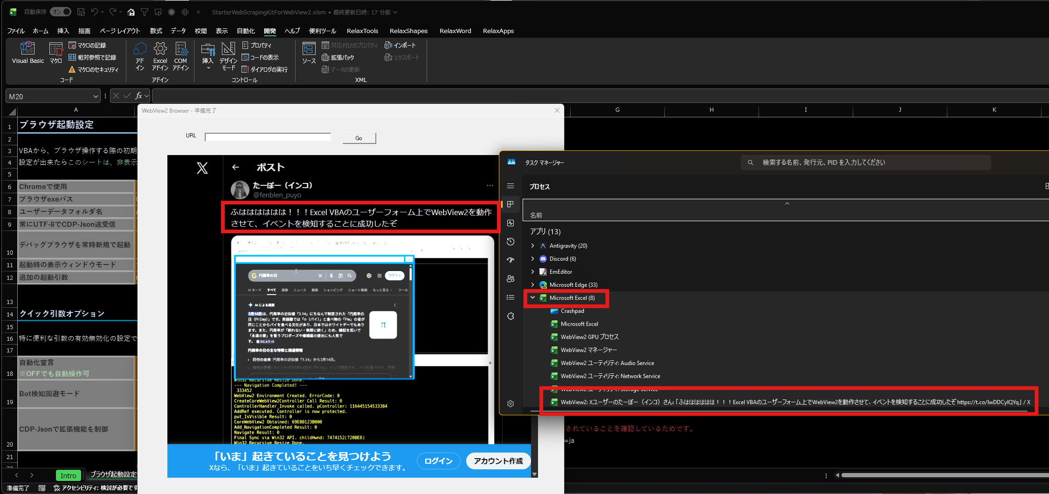Open the XML ソース pane
The width and height of the screenshot is (1049, 494).
click(x=309, y=53)
